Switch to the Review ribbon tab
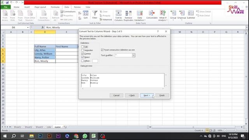Screen dimensions: 249x140 pos(77,7)
